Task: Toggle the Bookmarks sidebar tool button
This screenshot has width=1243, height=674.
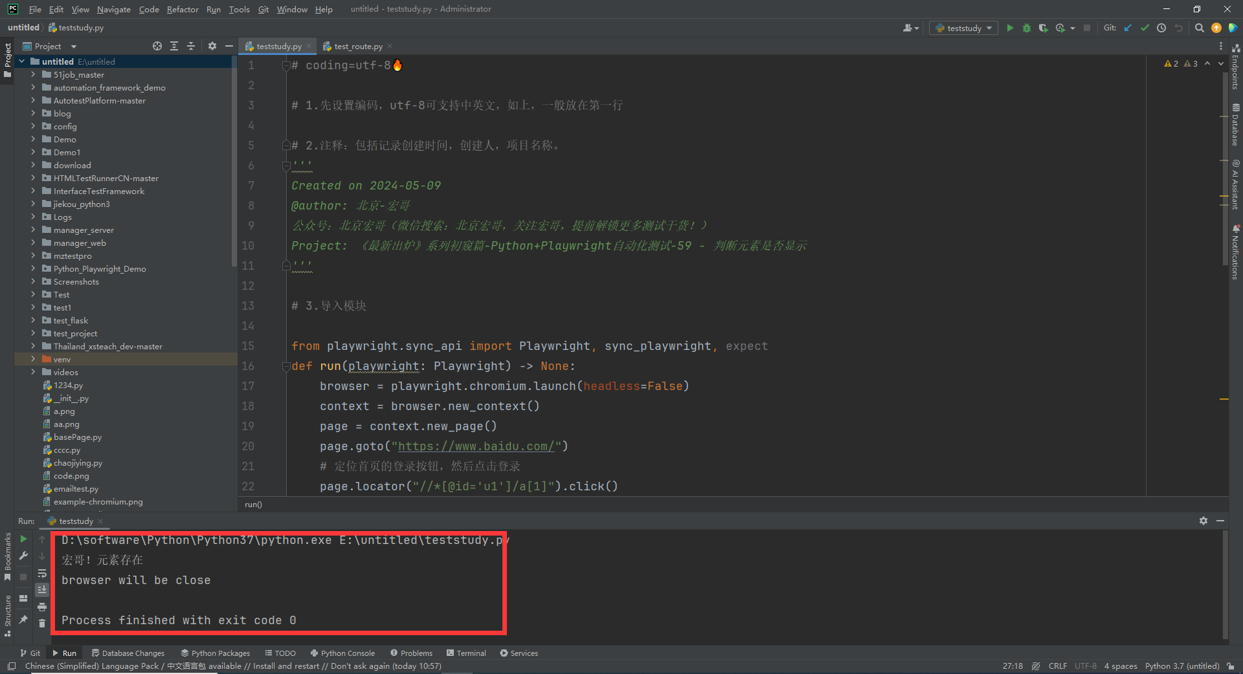Action: pos(7,556)
